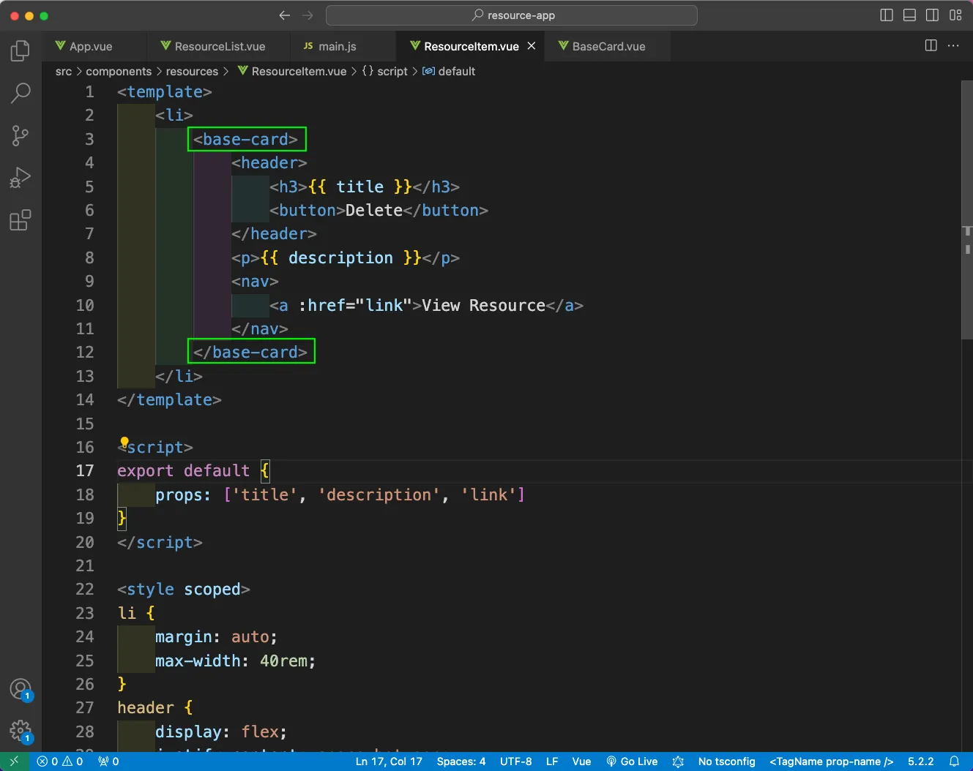The width and height of the screenshot is (973, 771).
Task: Click TagName prop-name status item
Action: pyautogui.click(x=831, y=761)
